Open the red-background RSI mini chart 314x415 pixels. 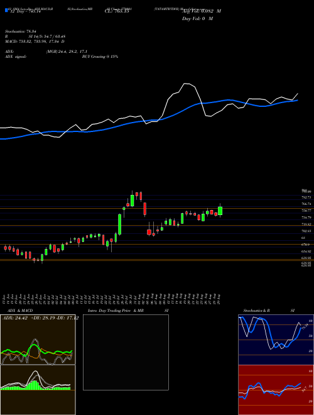[x=276, y=390]
